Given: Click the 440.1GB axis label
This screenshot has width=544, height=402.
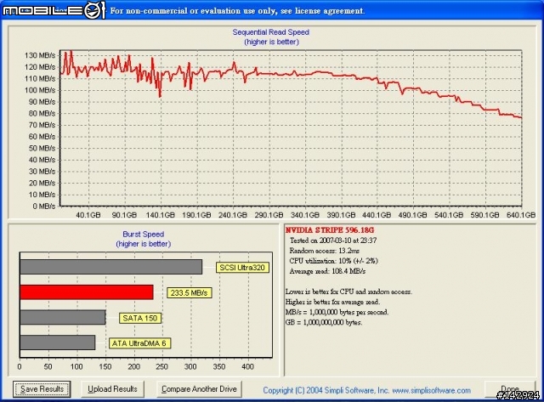Looking at the screenshot, I should click(377, 215).
